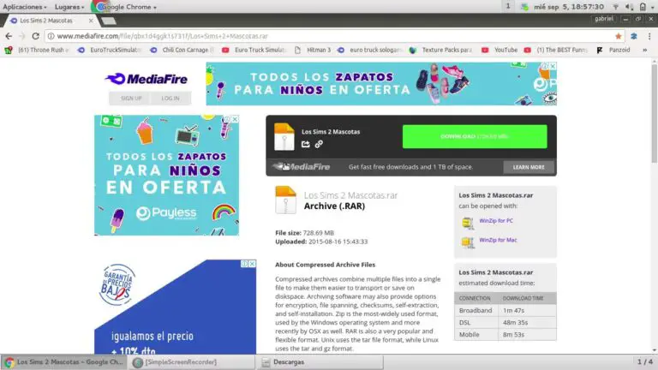Go back using the browser back arrow
Screen dimensions: 658x370
[x=9, y=36]
